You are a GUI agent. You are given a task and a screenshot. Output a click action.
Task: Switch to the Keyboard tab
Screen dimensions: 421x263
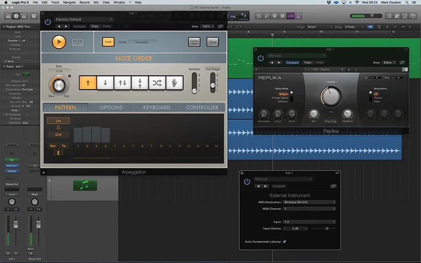coord(157,107)
